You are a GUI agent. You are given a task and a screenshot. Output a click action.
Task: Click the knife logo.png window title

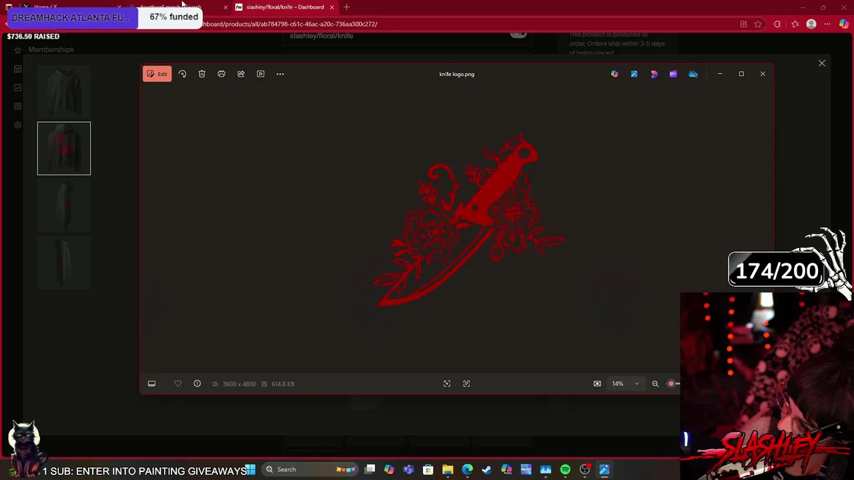coord(457,74)
